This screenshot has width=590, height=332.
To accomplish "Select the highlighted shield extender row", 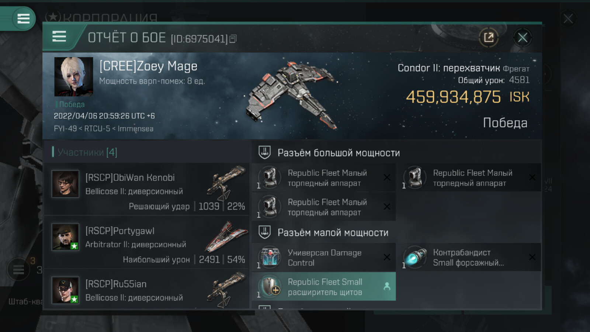I will click(x=324, y=286).
